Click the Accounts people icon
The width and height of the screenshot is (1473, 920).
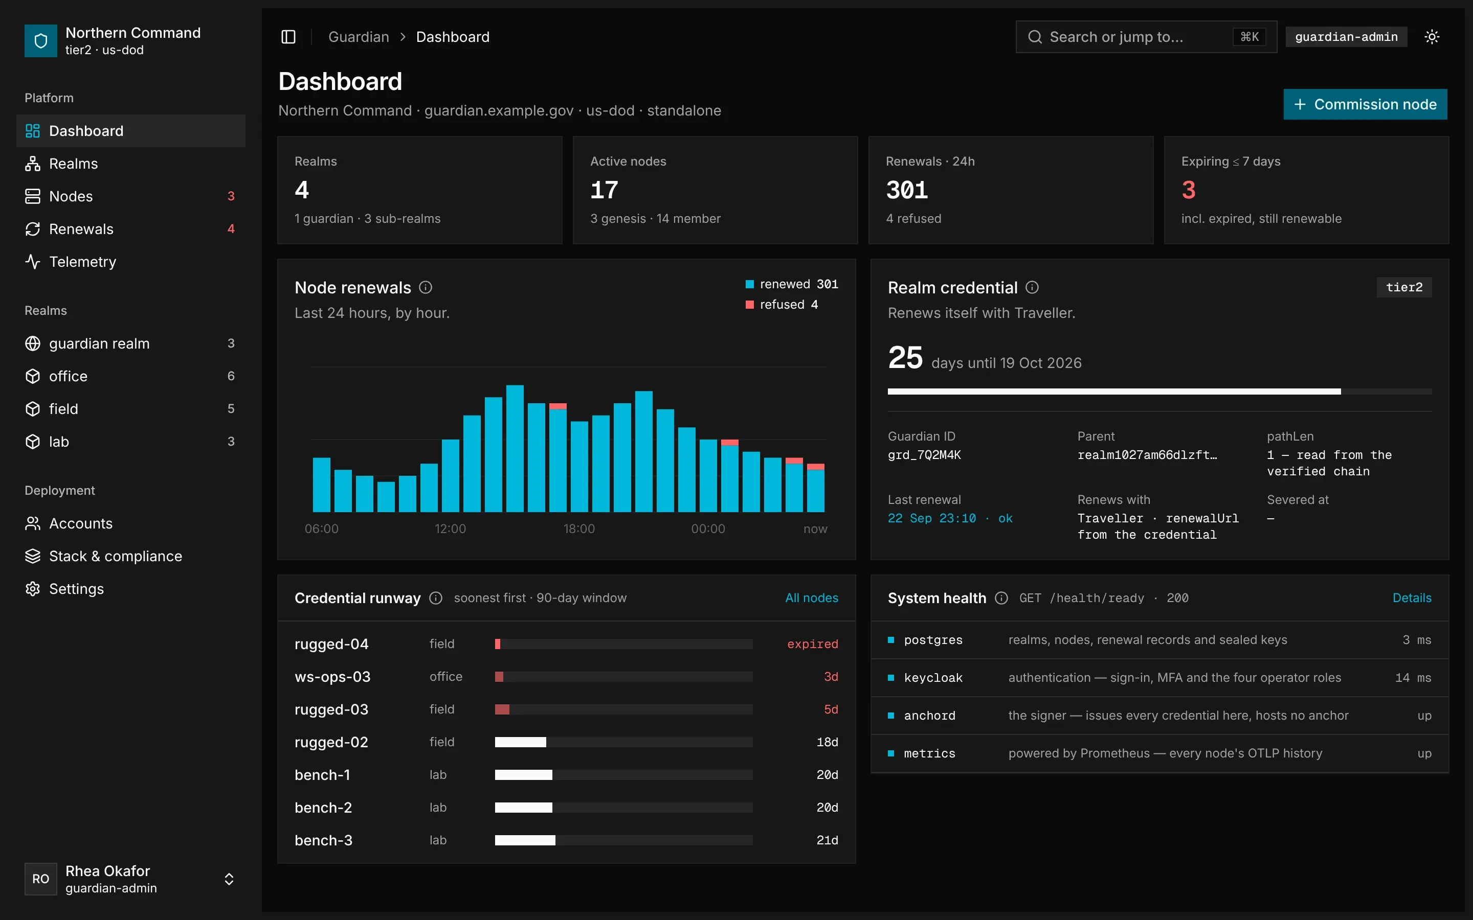(33, 523)
